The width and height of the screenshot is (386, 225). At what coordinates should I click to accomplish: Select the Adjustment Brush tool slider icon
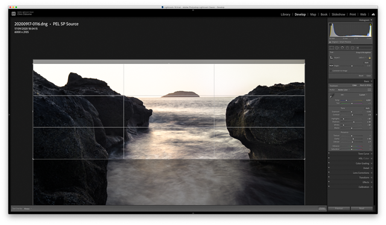tap(364, 48)
